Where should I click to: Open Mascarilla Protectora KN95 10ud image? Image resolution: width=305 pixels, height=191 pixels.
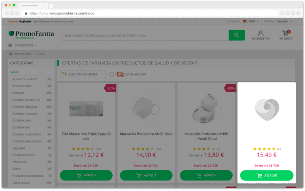146,108
